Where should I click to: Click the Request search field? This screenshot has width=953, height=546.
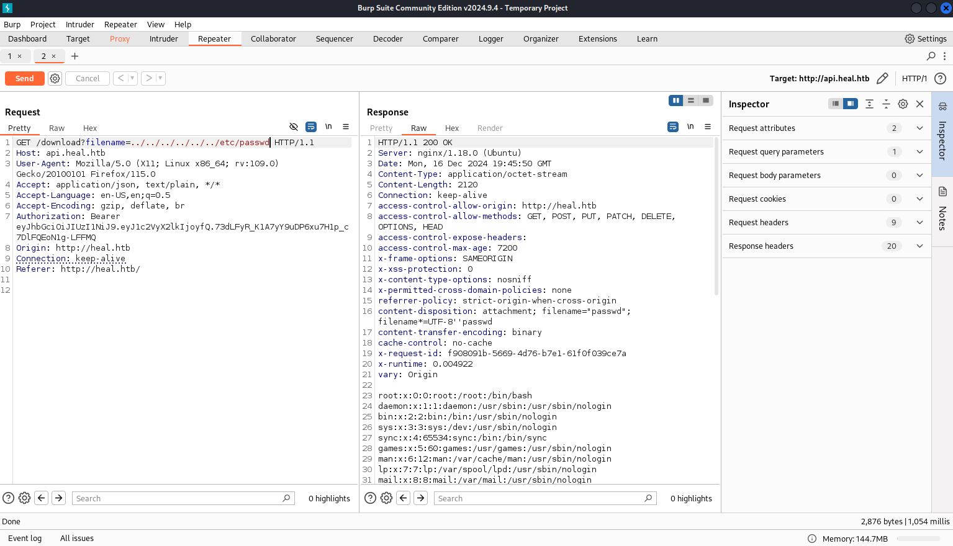pos(183,498)
